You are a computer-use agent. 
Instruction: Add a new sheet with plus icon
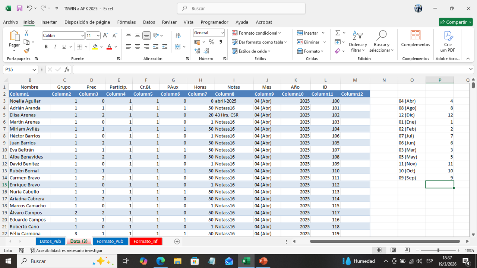point(177,241)
